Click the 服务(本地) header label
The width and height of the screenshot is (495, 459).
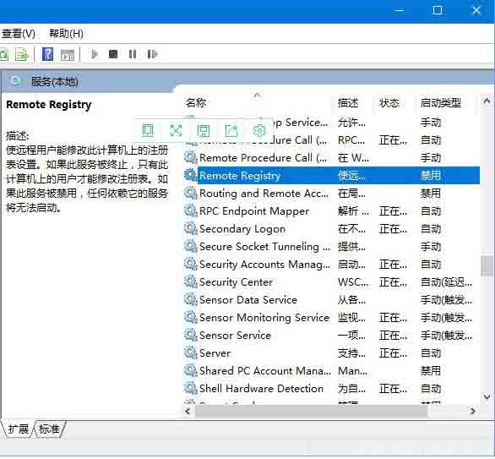tap(54, 82)
